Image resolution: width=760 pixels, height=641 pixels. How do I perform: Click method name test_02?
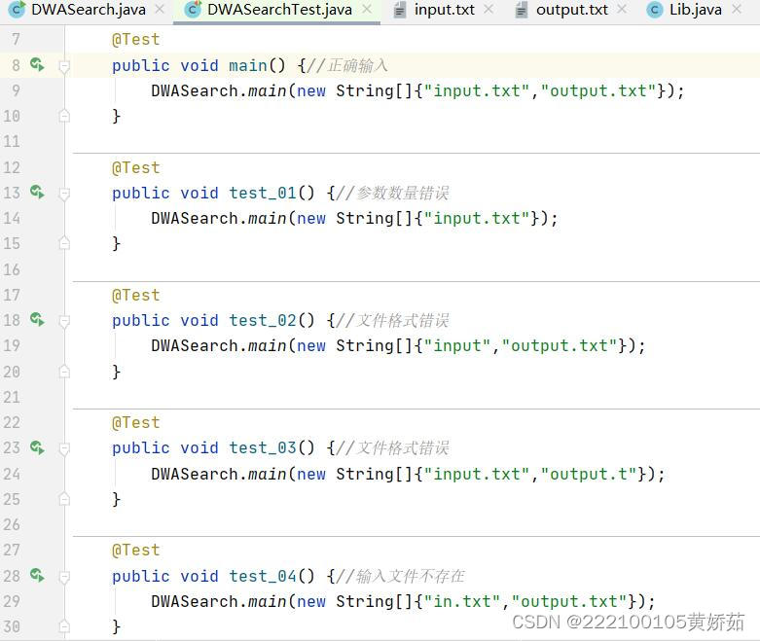(x=262, y=320)
